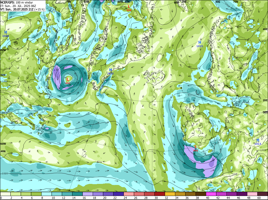The height and width of the screenshot is (200, 268).
Task: Click the valid time line VT: Sun.. 20.07.2025 21Z
Action: point(17,9)
